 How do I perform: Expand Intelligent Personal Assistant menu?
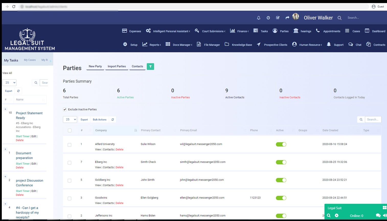pos(172,31)
